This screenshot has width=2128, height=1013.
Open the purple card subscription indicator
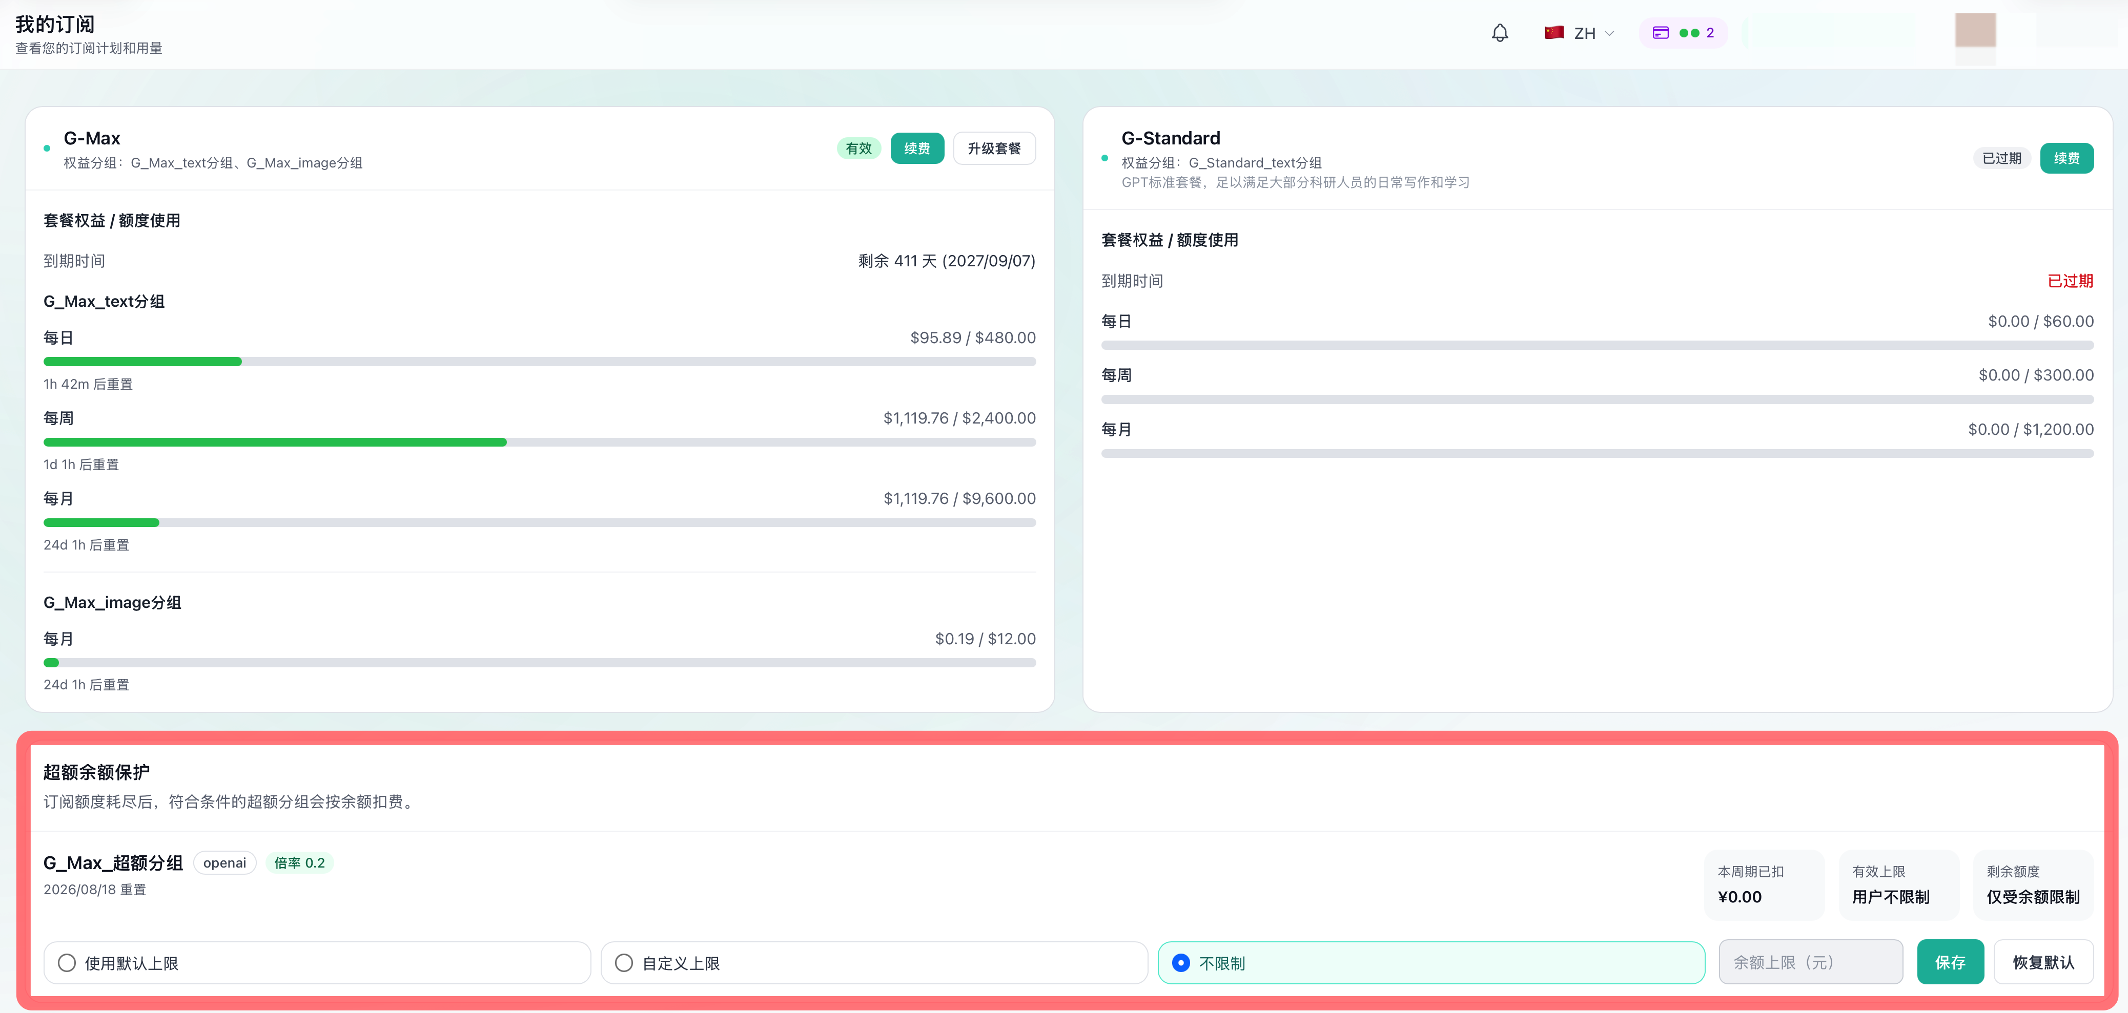[1683, 33]
